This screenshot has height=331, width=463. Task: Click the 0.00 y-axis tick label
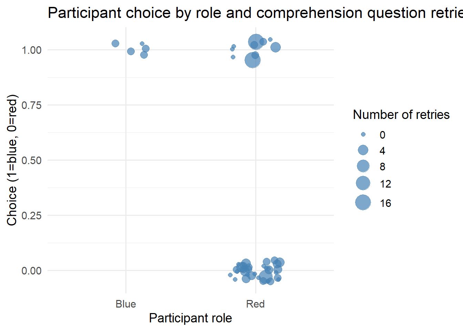point(31,271)
